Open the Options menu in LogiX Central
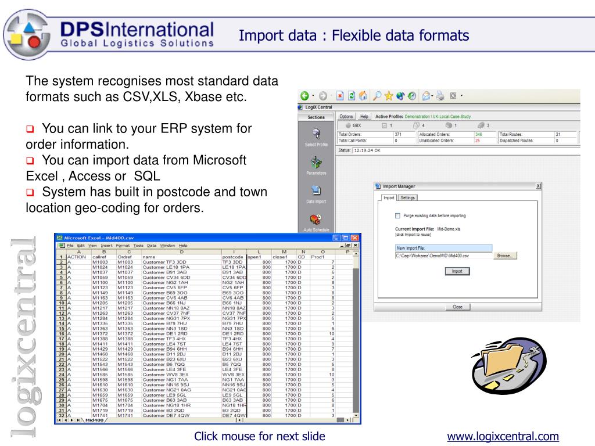The image size is (595, 446). [346, 116]
